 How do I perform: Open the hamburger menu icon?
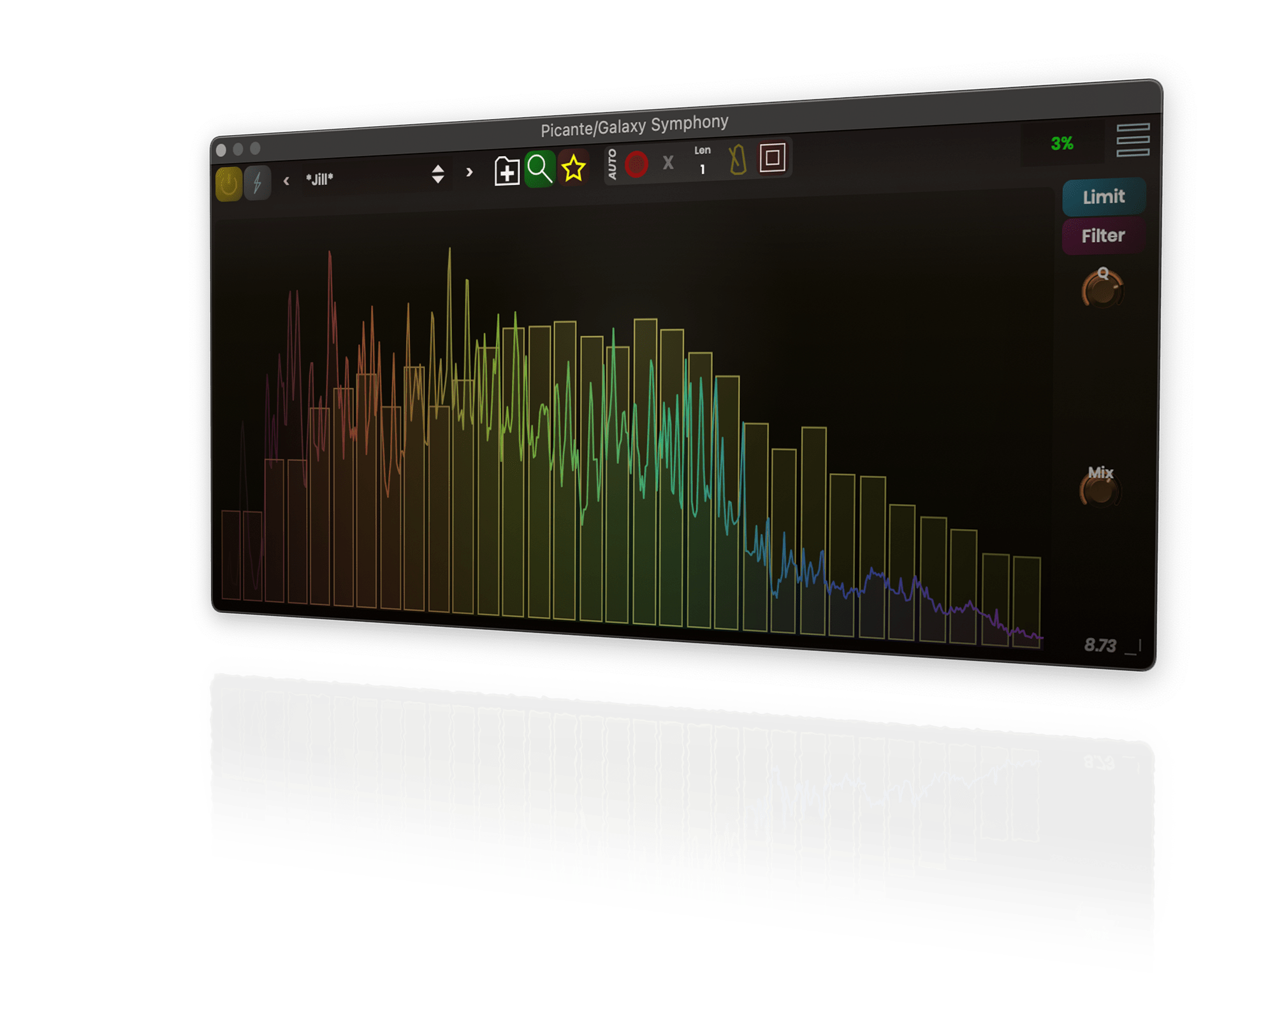pos(1133,140)
